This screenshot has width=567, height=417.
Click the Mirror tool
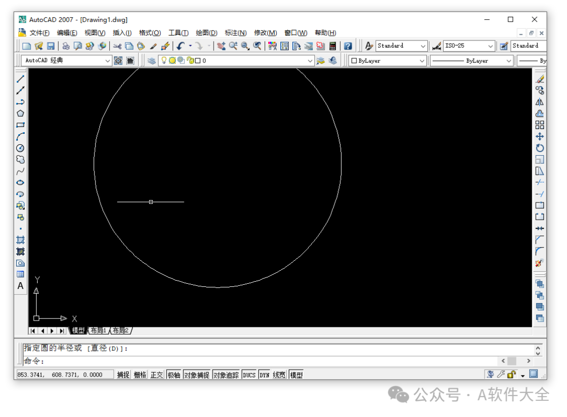tap(540, 102)
